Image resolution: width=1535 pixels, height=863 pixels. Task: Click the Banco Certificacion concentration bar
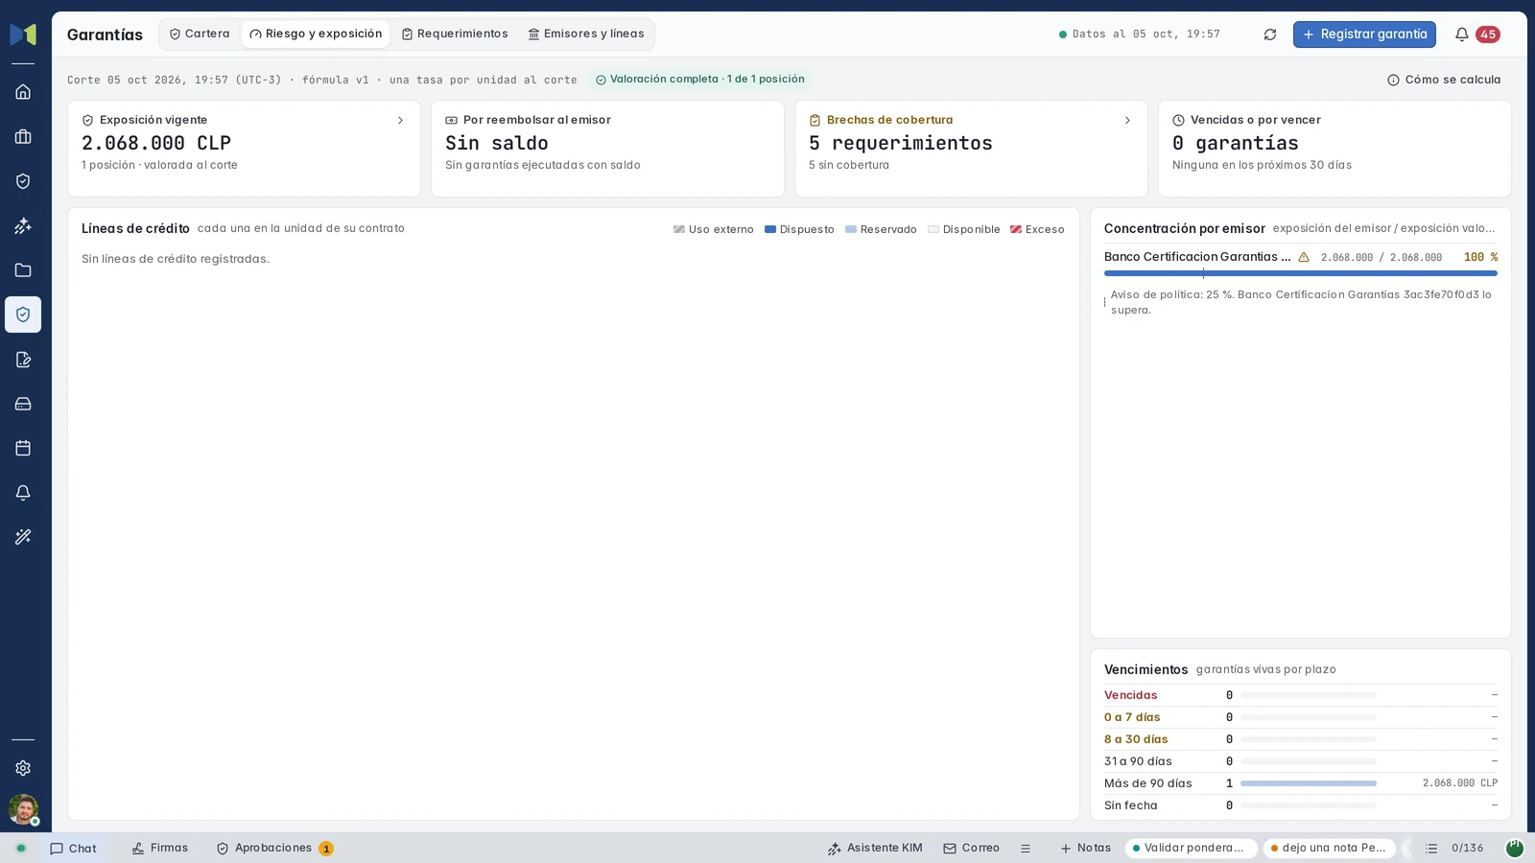pos(1301,273)
